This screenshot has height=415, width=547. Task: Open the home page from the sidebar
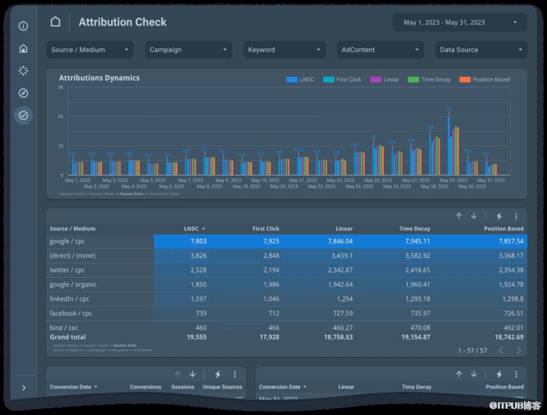[24, 48]
